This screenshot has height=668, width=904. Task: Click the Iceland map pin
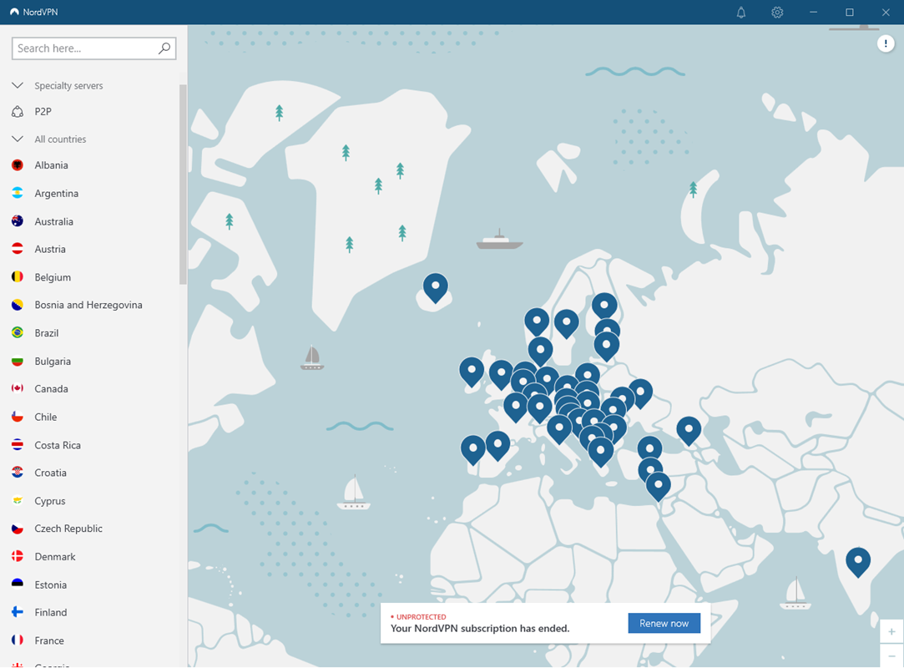pos(435,286)
